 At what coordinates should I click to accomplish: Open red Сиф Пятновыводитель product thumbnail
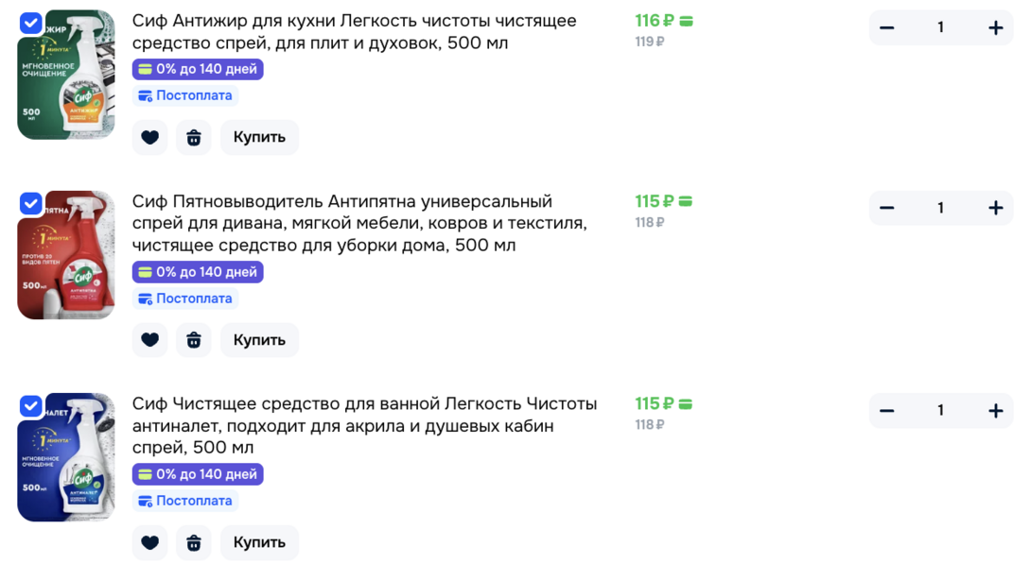66,255
